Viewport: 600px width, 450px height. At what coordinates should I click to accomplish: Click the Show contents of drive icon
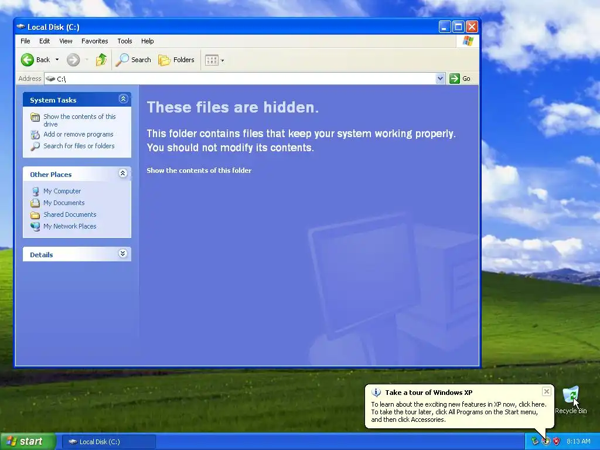35,117
